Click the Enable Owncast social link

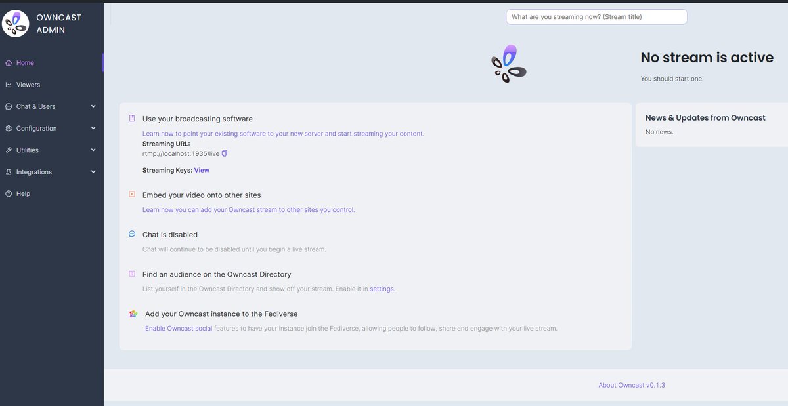(179, 328)
